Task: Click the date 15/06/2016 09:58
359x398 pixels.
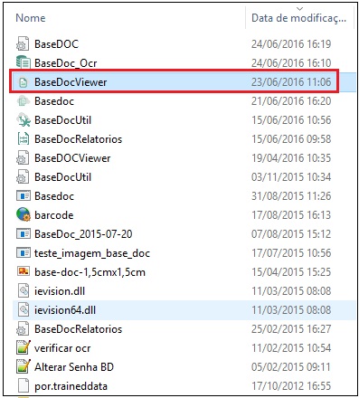Action: tap(291, 139)
